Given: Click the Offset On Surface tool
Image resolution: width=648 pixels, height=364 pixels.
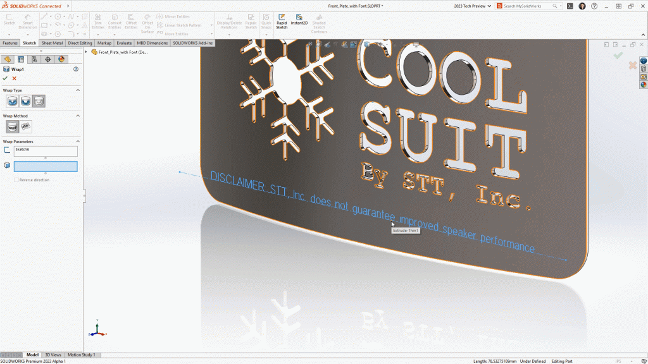Looking at the screenshot, I should point(147,23).
